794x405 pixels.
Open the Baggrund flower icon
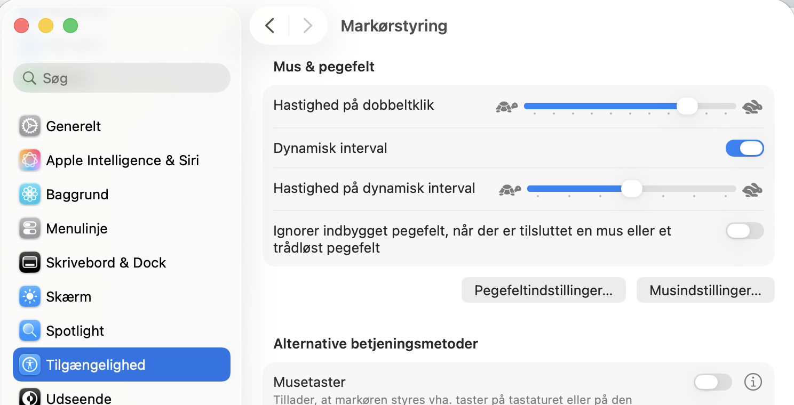[x=30, y=195]
